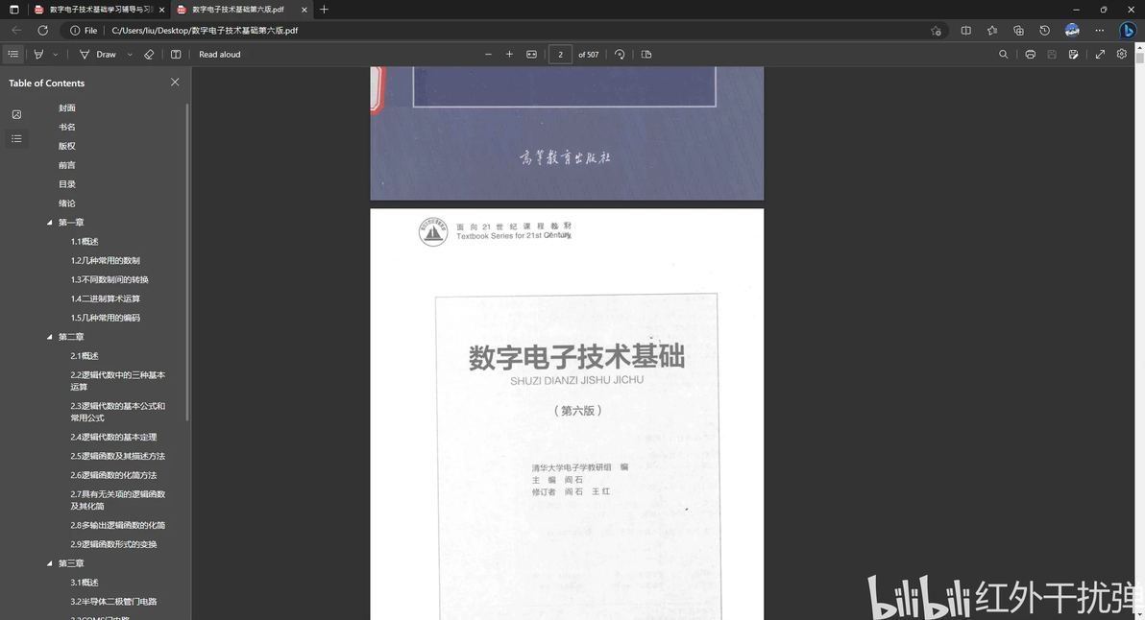Open section 2.6逻辑函数的化简方法
The height and width of the screenshot is (620, 1145).
click(x=114, y=475)
